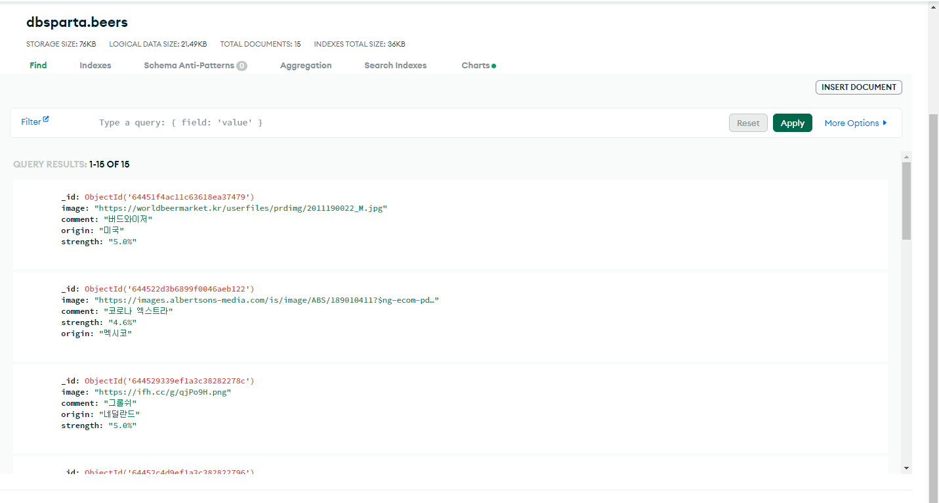Click the page scrollbar up arrow
The width and height of the screenshot is (939, 503).
coord(933,7)
